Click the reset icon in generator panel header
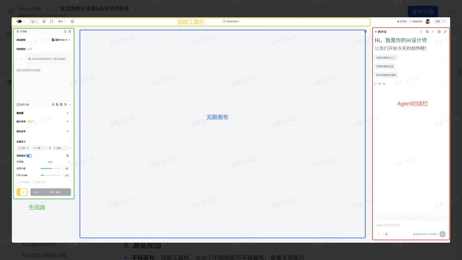This screenshot has height=260, width=462. pos(65,31)
